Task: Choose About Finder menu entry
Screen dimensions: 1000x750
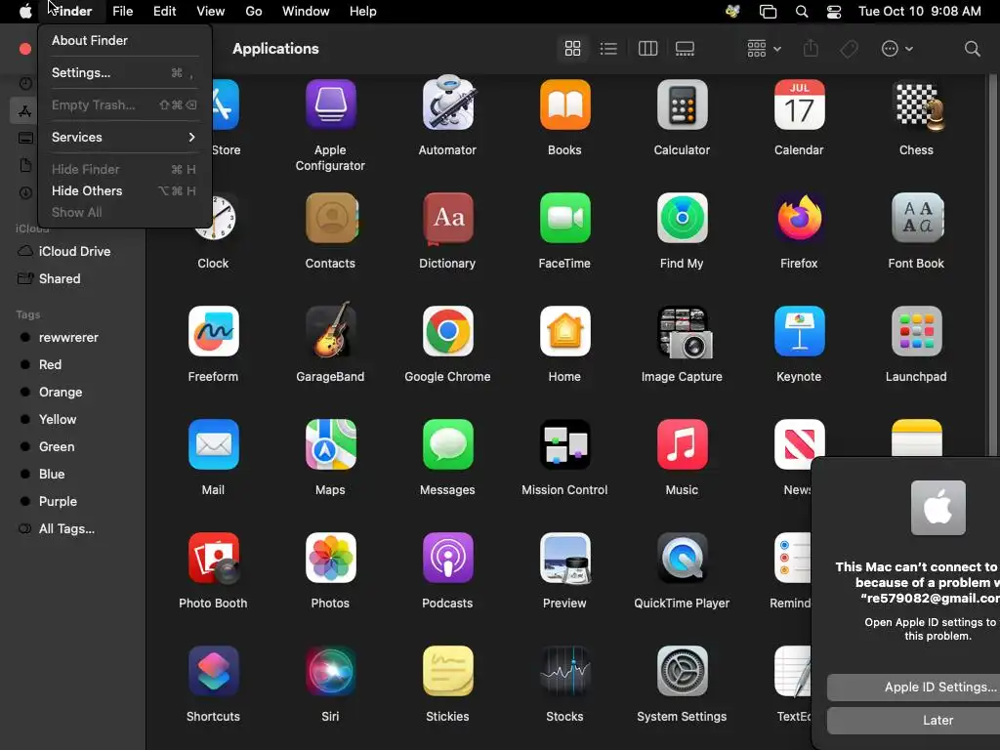Action: (x=124, y=40)
